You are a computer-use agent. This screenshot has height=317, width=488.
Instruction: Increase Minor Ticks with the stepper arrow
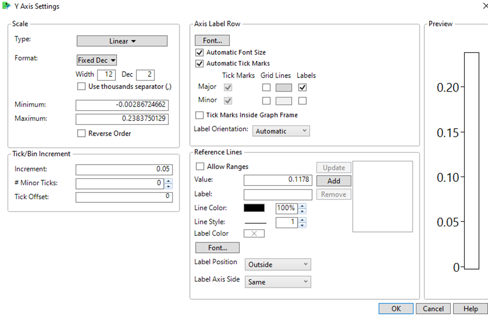[x=169, y=181]
